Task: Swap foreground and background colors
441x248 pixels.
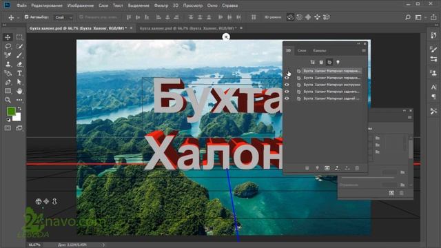Action: coord(19,109)
